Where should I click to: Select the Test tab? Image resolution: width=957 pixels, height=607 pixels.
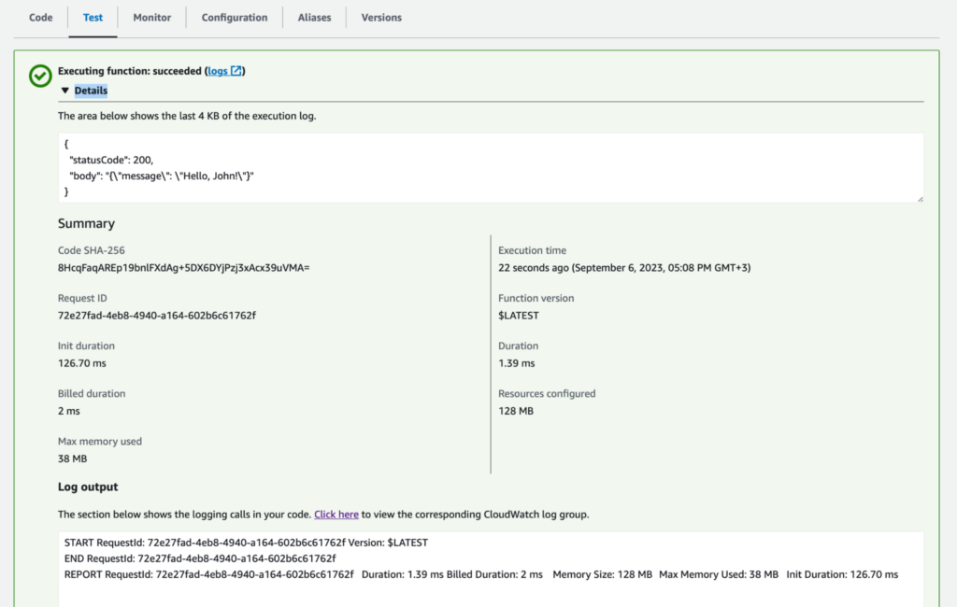pos(93,18)
